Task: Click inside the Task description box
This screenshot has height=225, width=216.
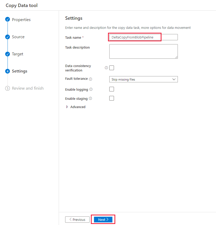Action: (x=143, y=51)
